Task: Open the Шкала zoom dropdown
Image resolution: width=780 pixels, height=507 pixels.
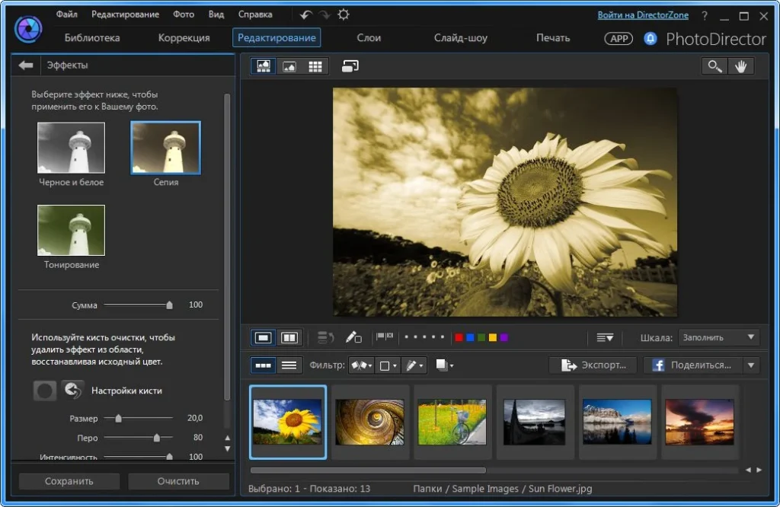Action: click(720, 337)
